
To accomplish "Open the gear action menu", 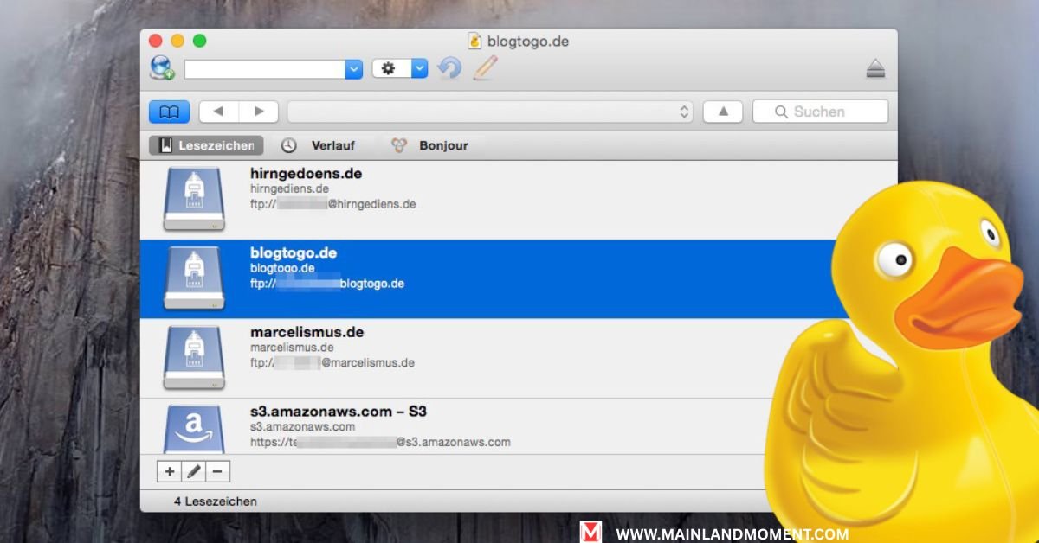I will point(400,68).
